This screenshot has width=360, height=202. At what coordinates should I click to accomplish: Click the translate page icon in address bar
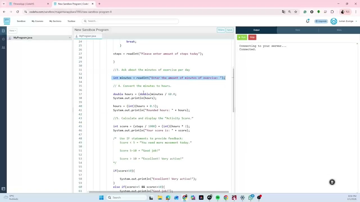coord(283,12)
